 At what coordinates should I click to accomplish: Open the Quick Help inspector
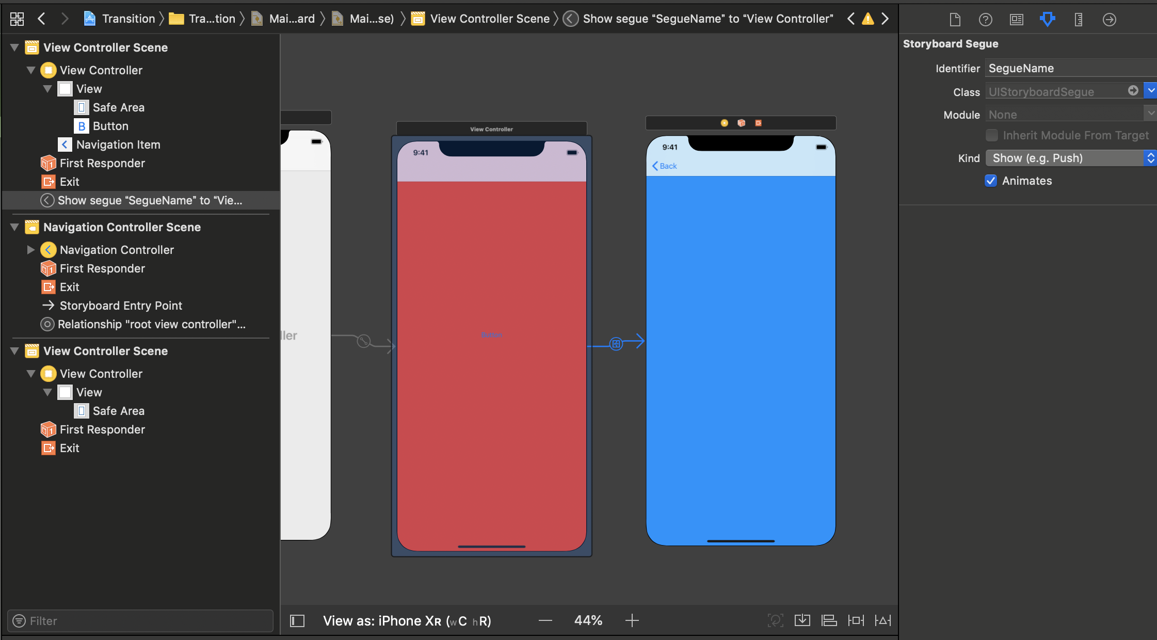click(985, 20)
